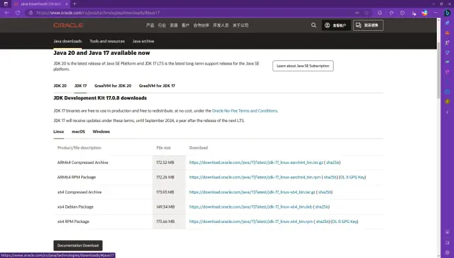Open the favorites list icon in toolbar

(x=391, y=13)
